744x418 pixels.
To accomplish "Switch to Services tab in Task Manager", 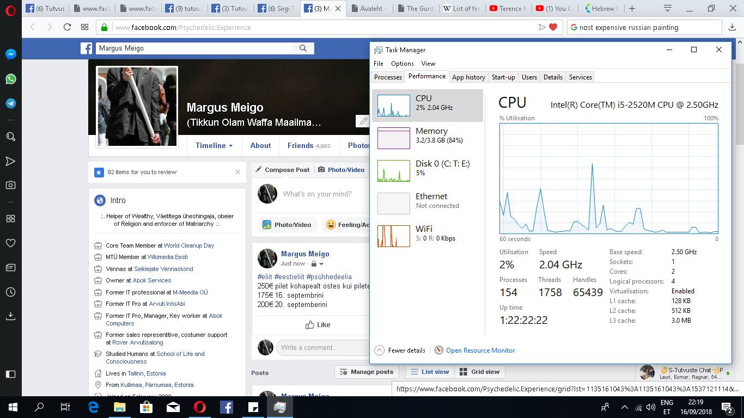I will pos(581,77).
